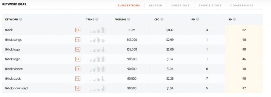Open arrow icon for tiktok login
Image resolution: width=271 pixels, height=97 pixels.
(78, 59)
